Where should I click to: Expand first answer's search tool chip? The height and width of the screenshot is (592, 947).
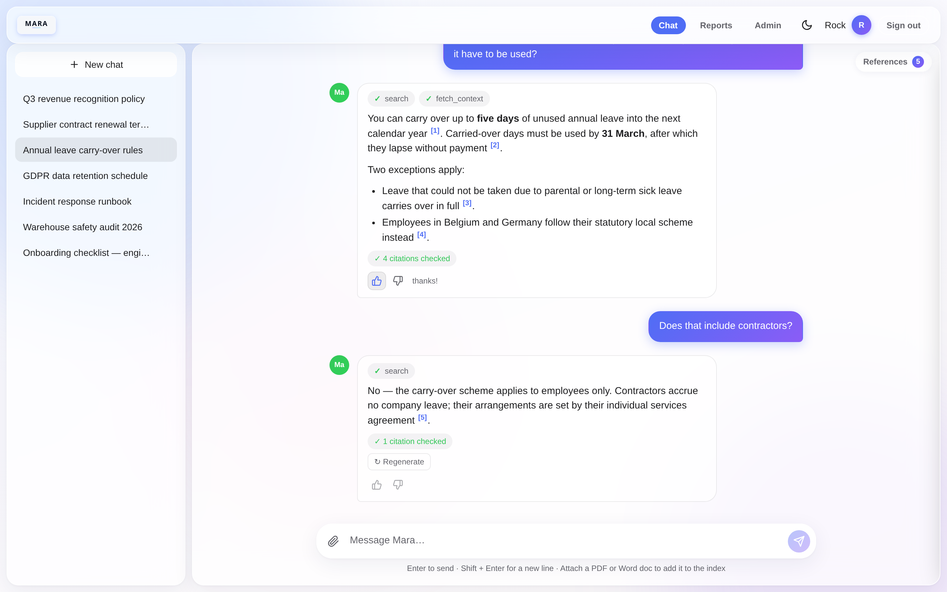(391, 99)
